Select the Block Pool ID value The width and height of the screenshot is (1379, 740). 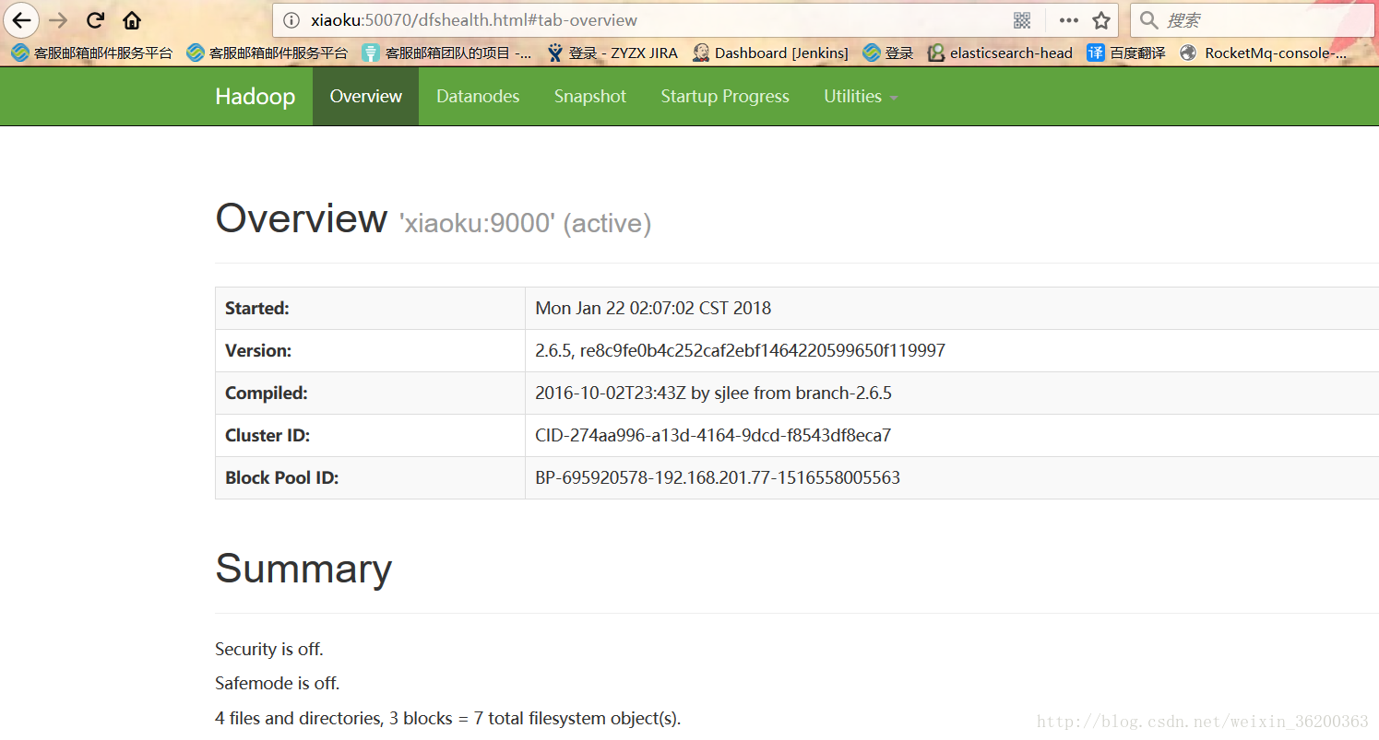[x=718, y=477]
